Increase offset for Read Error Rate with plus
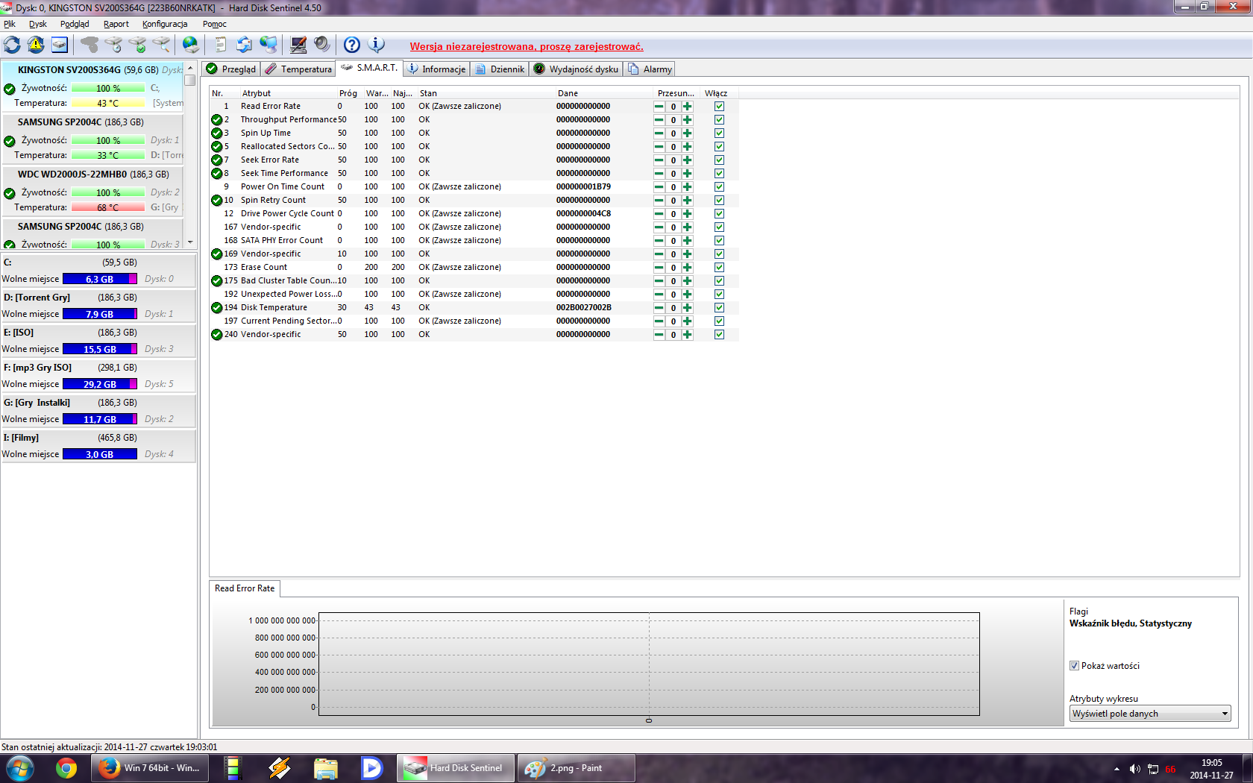The image size is (1253, 783). pyautogui.click(x=688, y=106)
